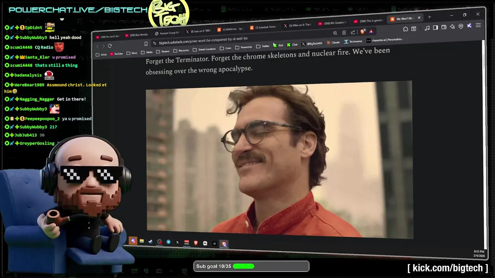
Task: Reload the Substack page
Action: [x=110, y=46]
